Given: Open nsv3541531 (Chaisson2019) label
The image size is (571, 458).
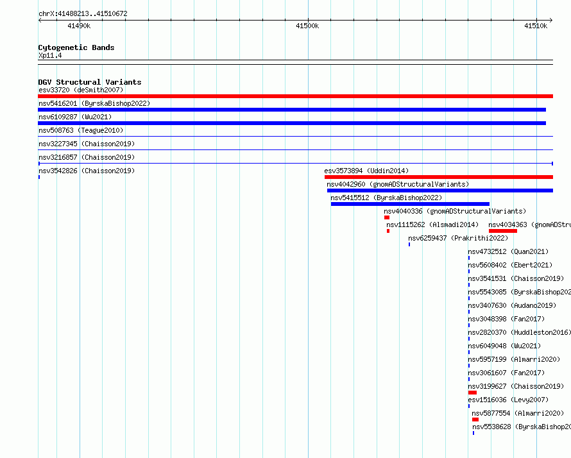Looking at the screenshot, I should 516,278.
